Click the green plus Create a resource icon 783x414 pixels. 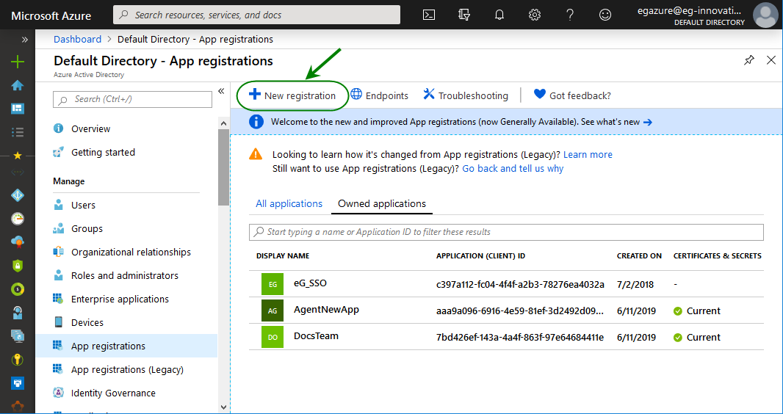tap(18, 62)
